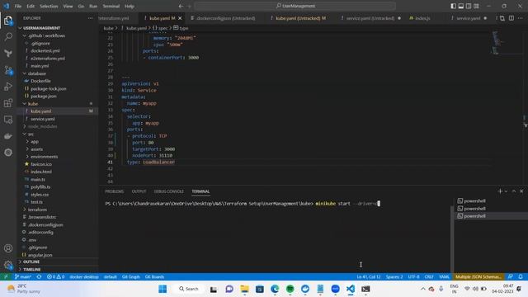This screenshot has width=528, height=297.
Task: Expand the TIMELINE section
Action: [x=31, y=270]
